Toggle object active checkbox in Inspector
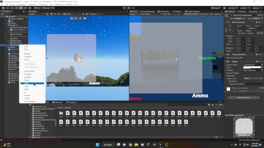The width and height of the screenshot is (264, 148). 231,15
